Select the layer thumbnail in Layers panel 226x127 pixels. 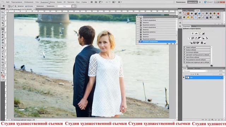pyautogui.click(x=187, y=78)
